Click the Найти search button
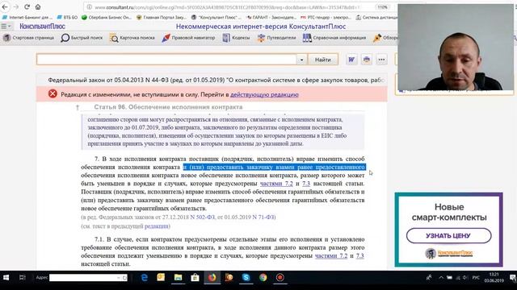This screenshot has height=290, width=517. (323, 60)
